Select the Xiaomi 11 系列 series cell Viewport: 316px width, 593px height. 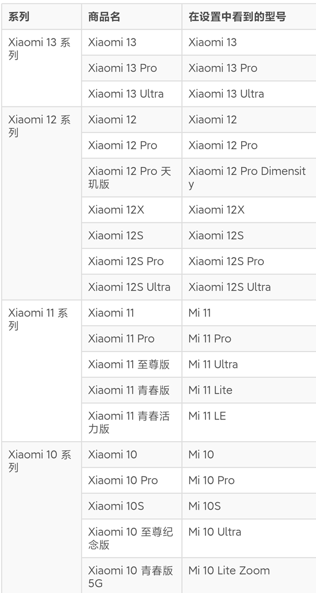click(x=38, y=319)
